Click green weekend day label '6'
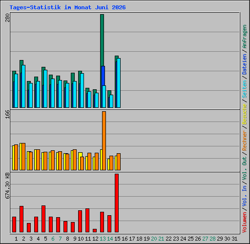The height and width of the screenshot is (244, 250). (53, 239)
